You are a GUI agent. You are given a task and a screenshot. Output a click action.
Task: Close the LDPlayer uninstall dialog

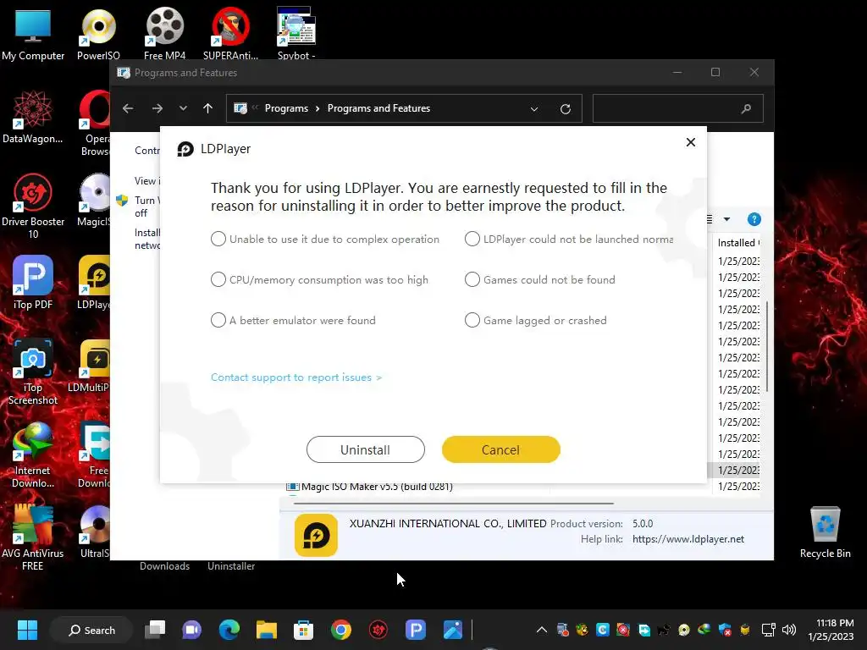pyautogui.click(x=691, y=142)
